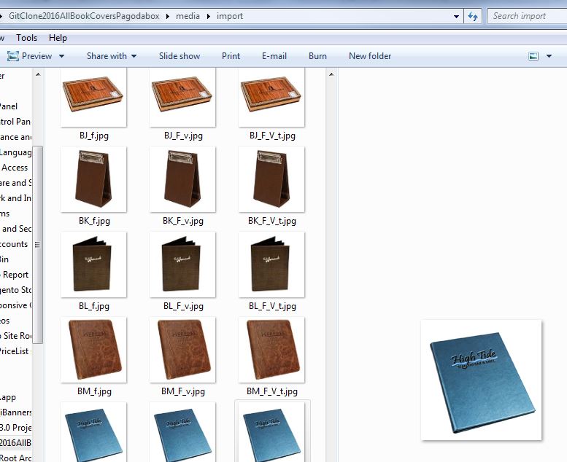Select Site Ro item in navigation pane
567x462 pixels.
(17, 336)
